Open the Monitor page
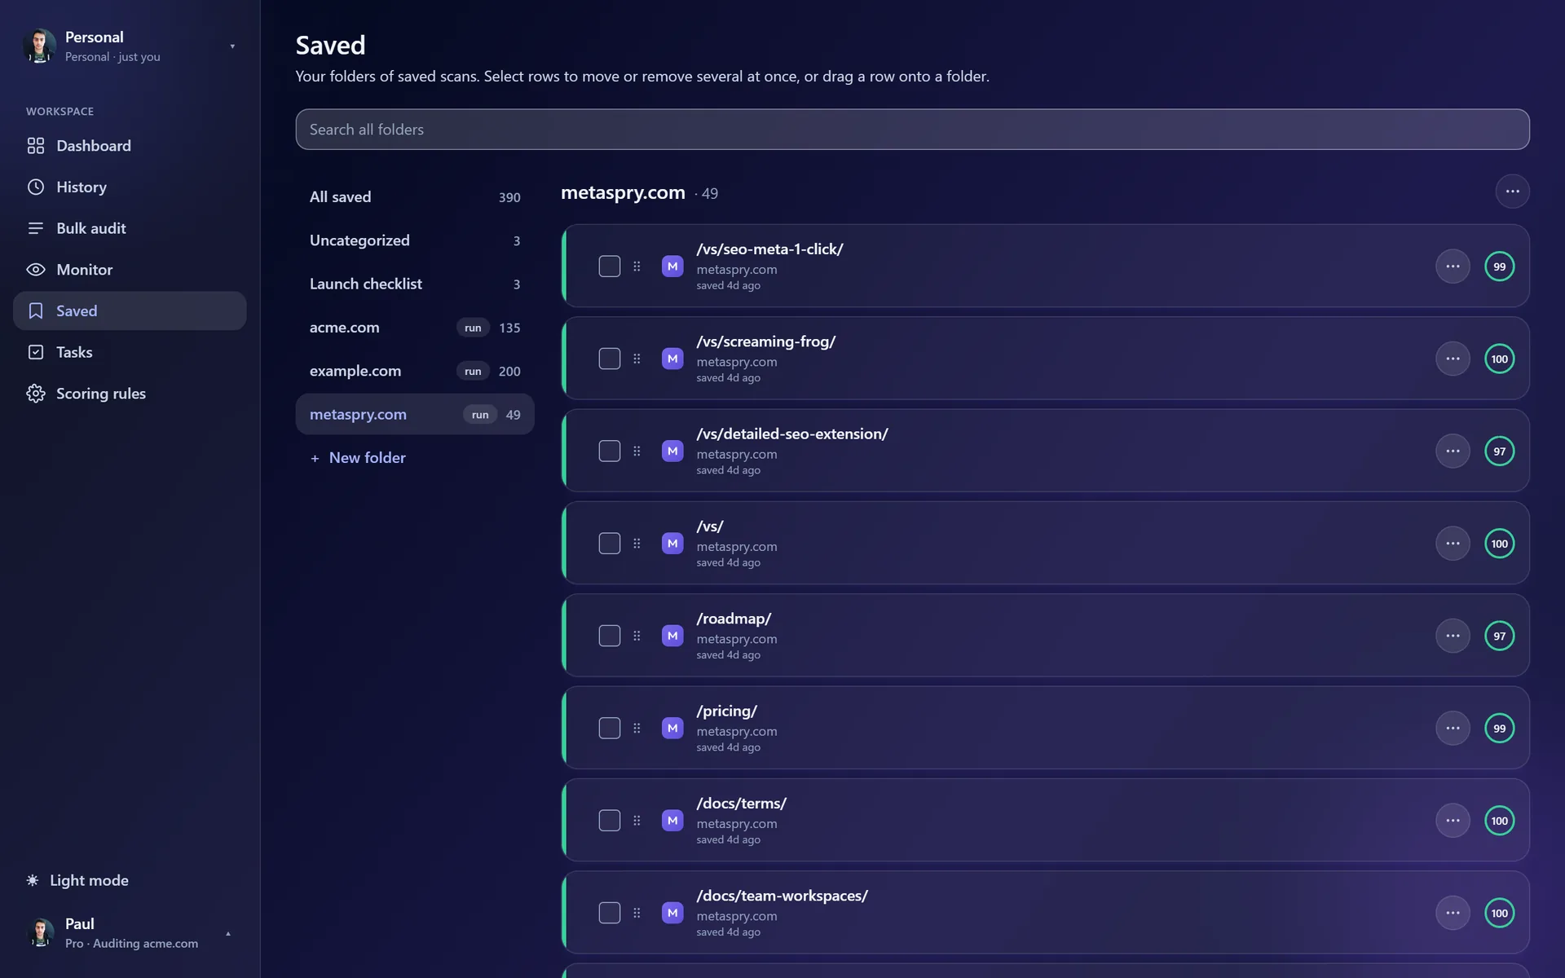 click(130, 270)
